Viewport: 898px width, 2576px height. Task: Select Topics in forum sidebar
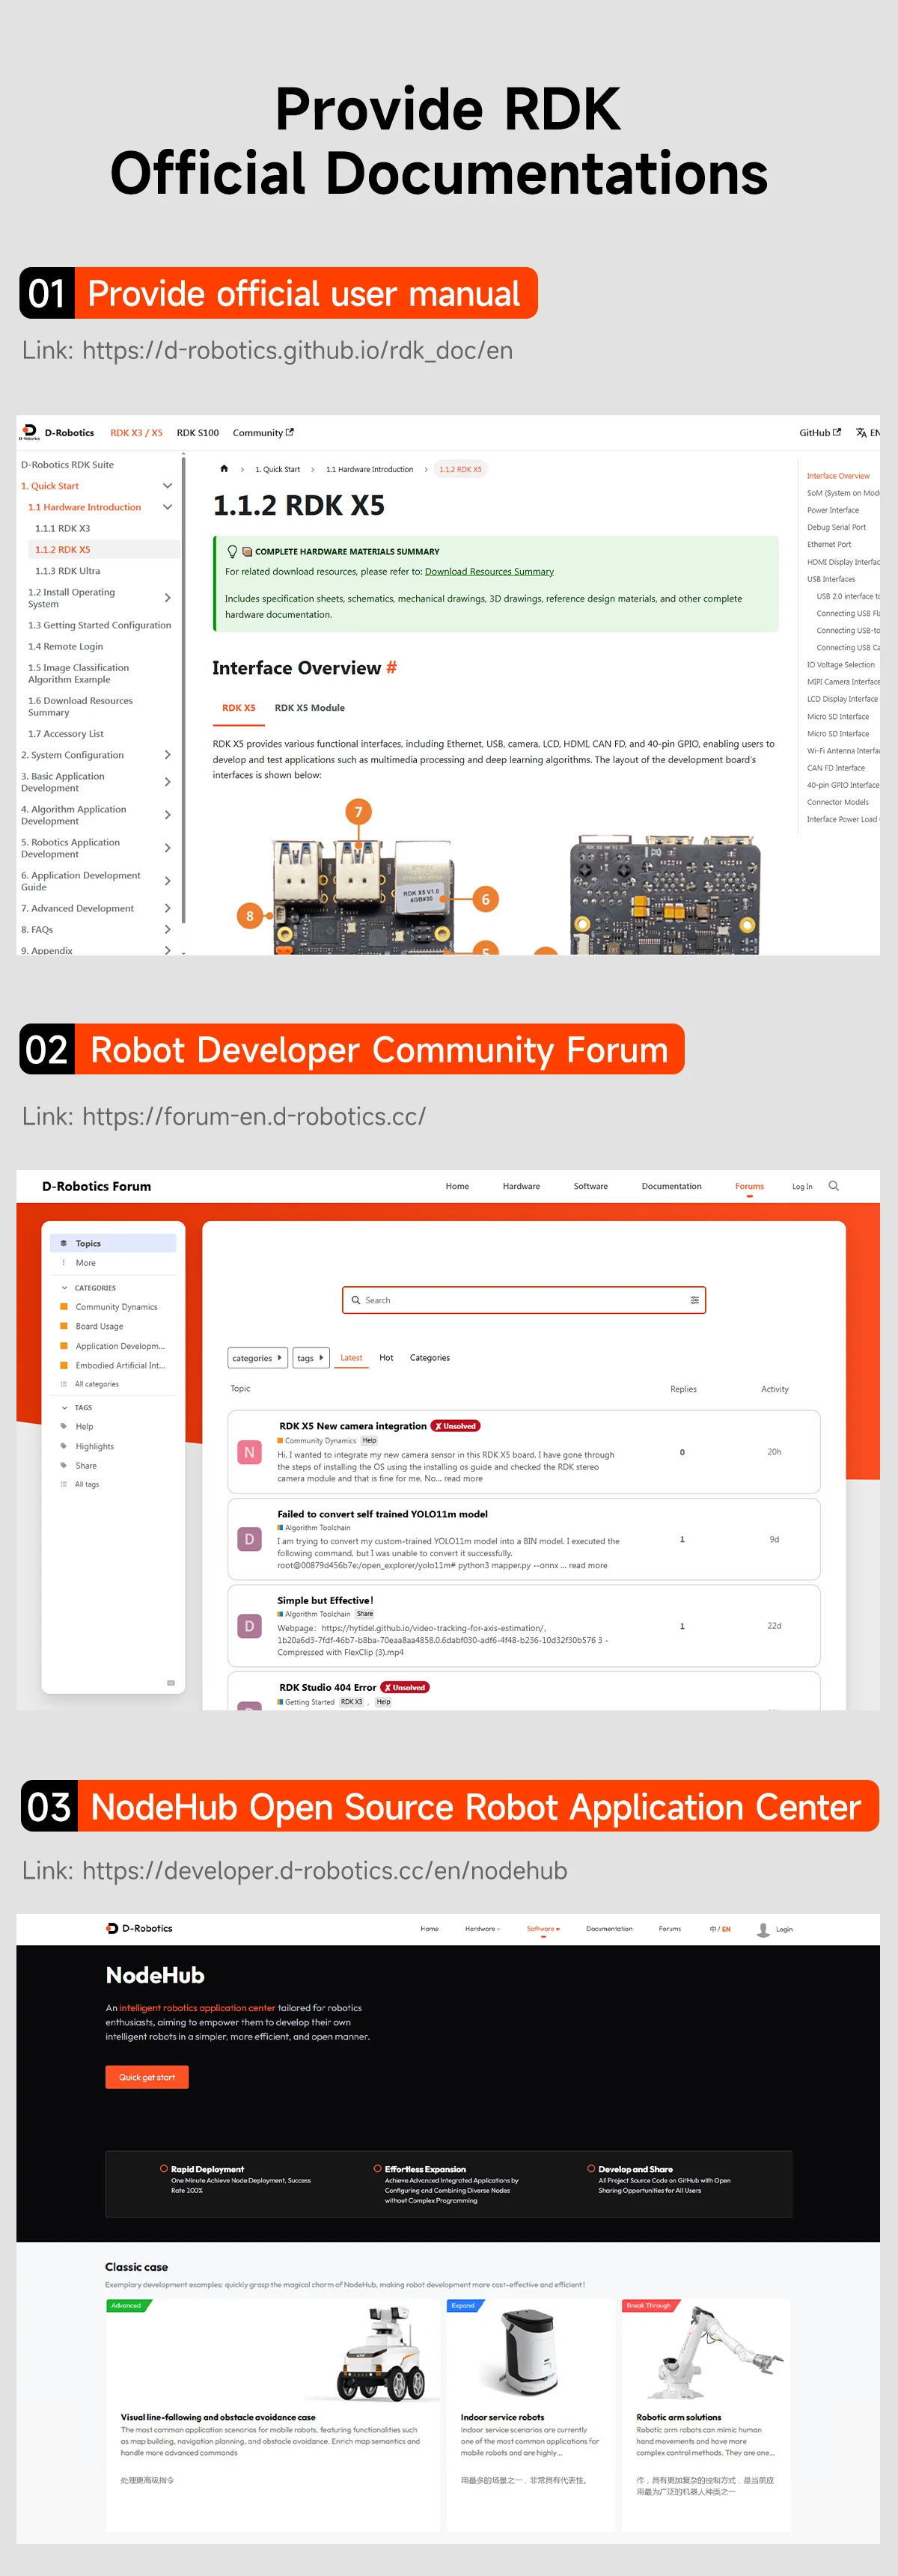(x=113, y=1243)
